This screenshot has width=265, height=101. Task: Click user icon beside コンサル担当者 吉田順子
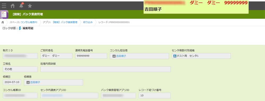pyautogui.click(x=114, y=56)
